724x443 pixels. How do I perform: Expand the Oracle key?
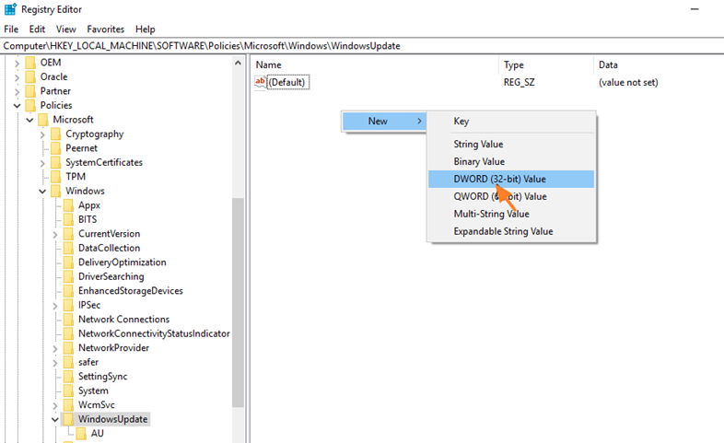coord(18,77)
